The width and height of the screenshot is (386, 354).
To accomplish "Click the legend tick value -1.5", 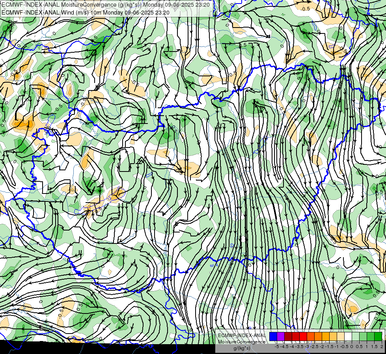I will point(329,347).
